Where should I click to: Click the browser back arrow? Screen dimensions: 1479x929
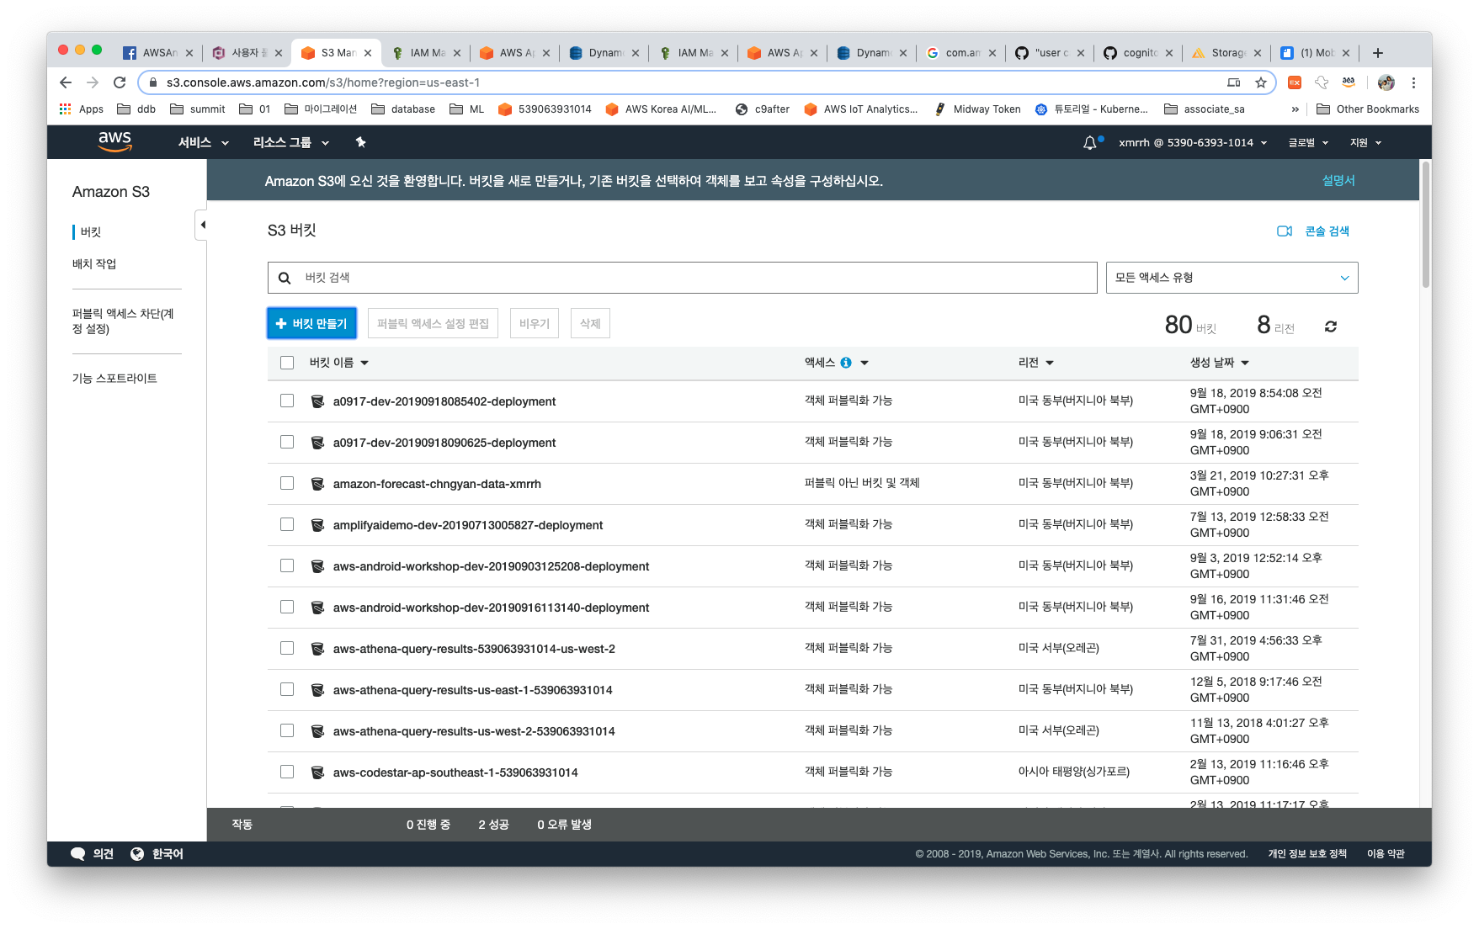coord(66,82)
